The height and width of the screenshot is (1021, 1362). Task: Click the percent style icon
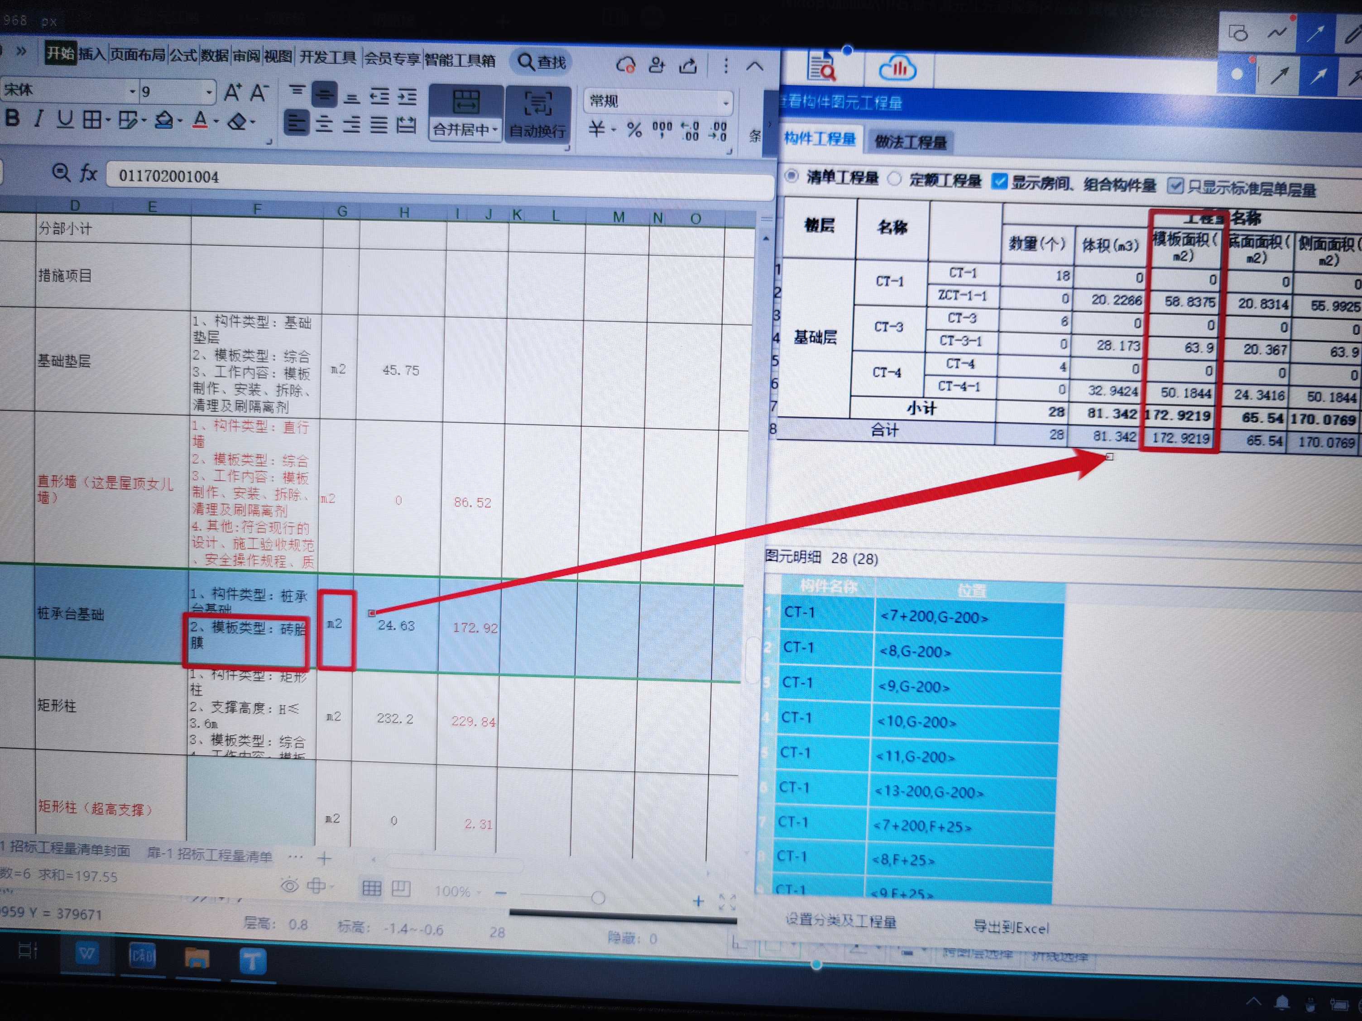[634, 130]
